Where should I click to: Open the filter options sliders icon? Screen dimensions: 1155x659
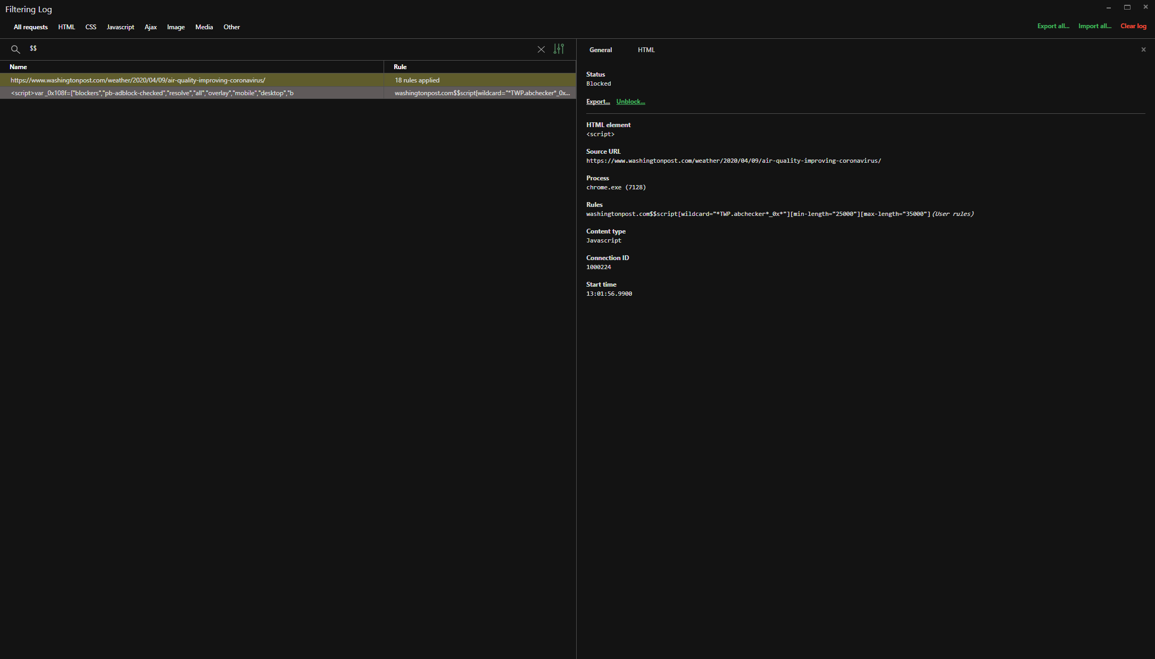coord(559,49)
